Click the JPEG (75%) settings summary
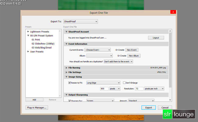 tap(161, 72)
